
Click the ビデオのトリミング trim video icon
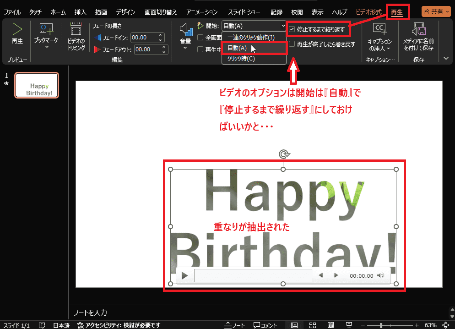click(76, 30)
